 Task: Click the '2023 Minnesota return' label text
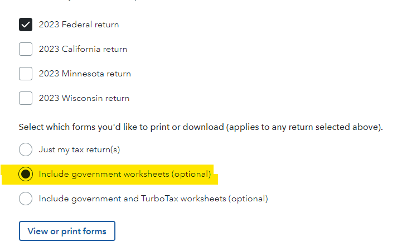click(85, 74)
